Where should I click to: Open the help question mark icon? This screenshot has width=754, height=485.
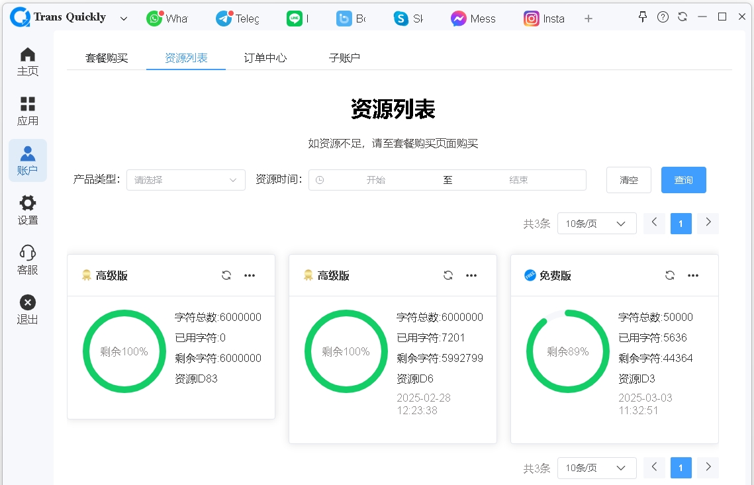click(x=663, y=17)
